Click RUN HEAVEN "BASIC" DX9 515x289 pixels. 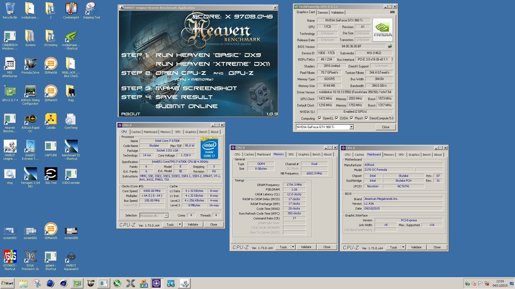[208, 55]
